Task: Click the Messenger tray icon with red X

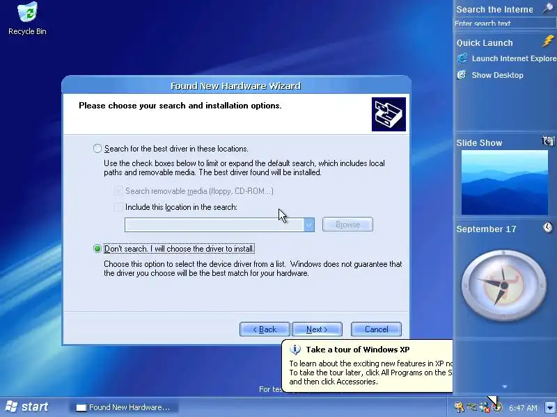Action: [484, 407]
